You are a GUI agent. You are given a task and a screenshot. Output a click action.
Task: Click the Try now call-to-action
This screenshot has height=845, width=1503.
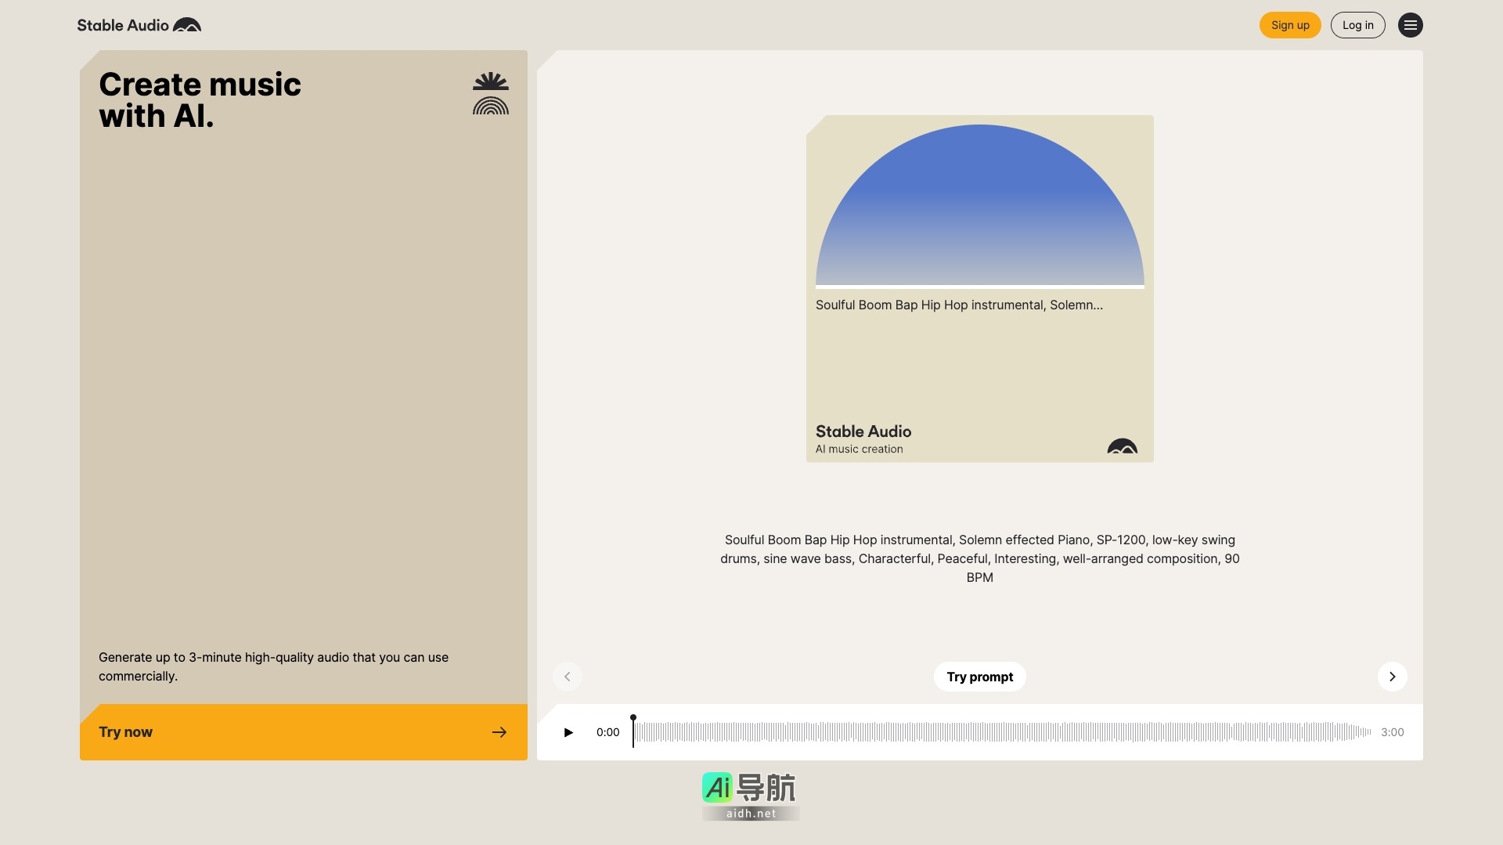[x=303, y=732]
